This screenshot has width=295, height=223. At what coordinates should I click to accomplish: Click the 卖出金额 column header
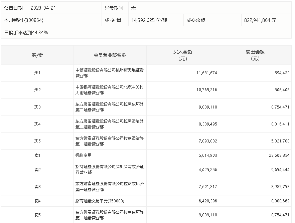pyautogui.click(x=255, y=55)
